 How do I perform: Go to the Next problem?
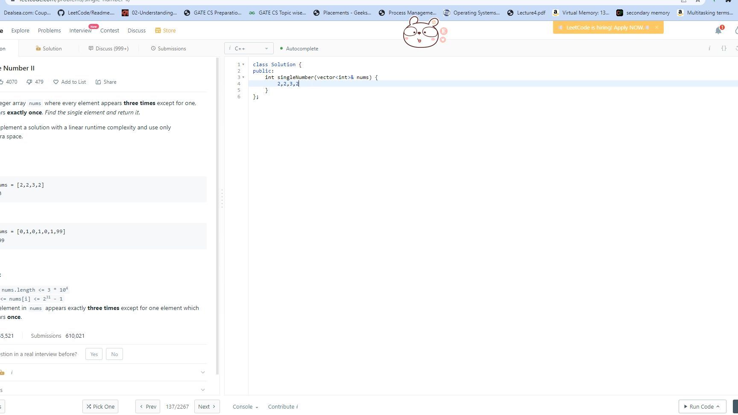[x=207, y=407]
